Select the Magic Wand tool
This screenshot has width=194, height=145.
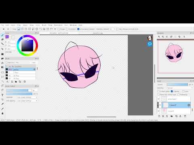click(2, 81)
